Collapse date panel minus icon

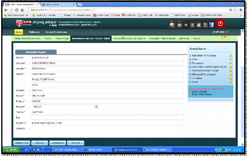pyautogui.click(x=227, y=32)
